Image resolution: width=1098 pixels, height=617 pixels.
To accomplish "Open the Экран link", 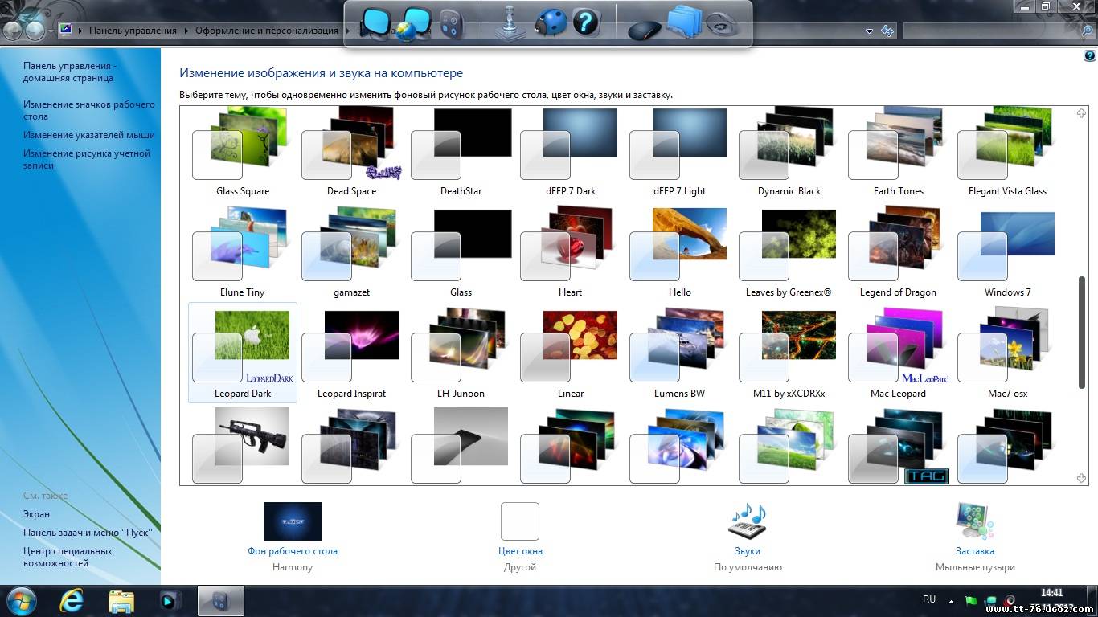I will click(36, 514).
